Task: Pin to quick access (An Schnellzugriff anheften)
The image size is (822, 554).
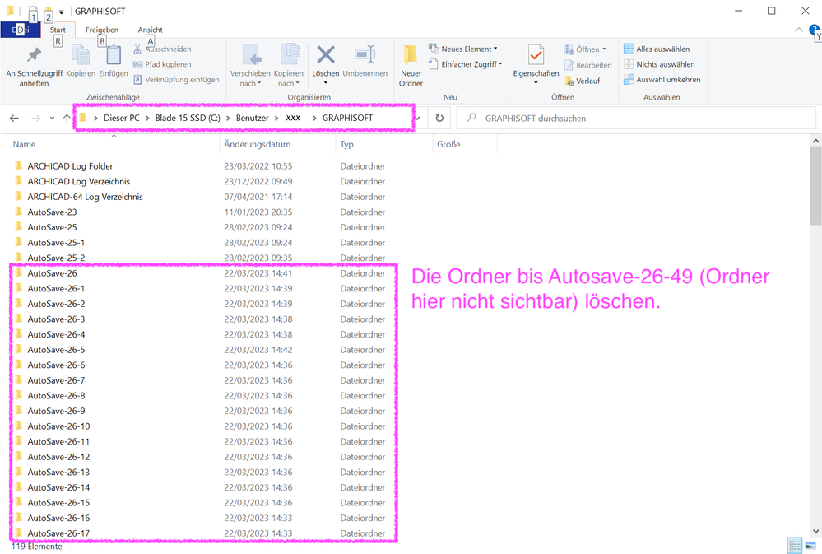Action: (34, 66)
